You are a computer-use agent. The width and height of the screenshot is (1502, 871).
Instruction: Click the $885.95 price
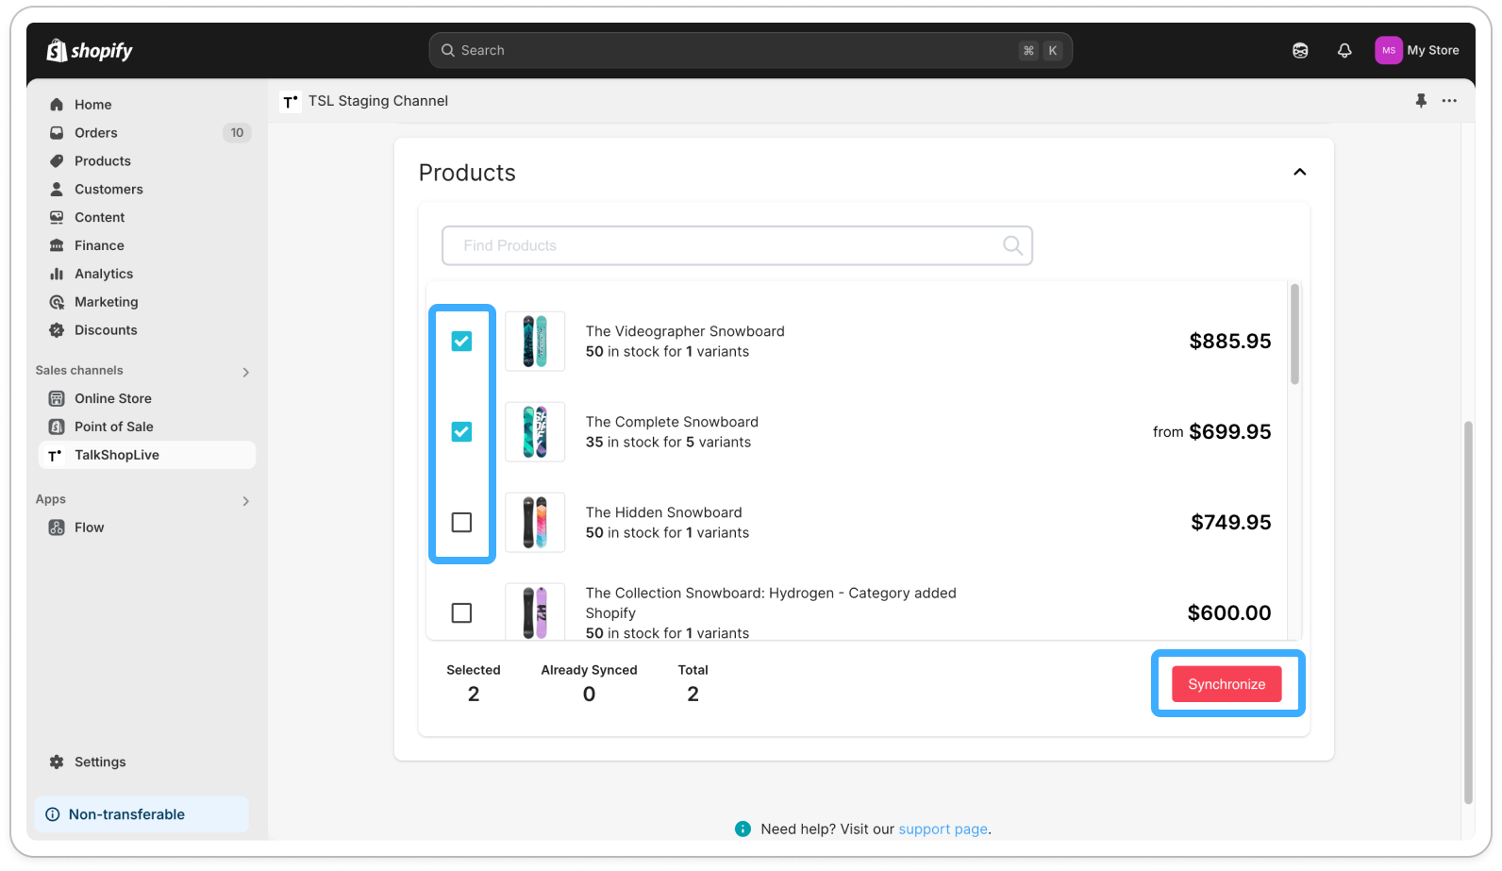click(x=1230, y=341)
